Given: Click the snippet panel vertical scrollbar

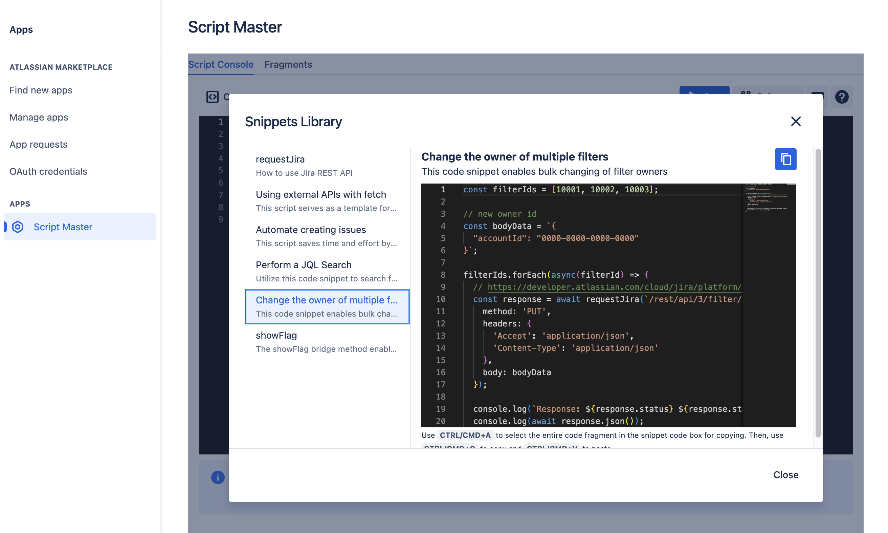Looking at the screenshot, I should point(818,293).
